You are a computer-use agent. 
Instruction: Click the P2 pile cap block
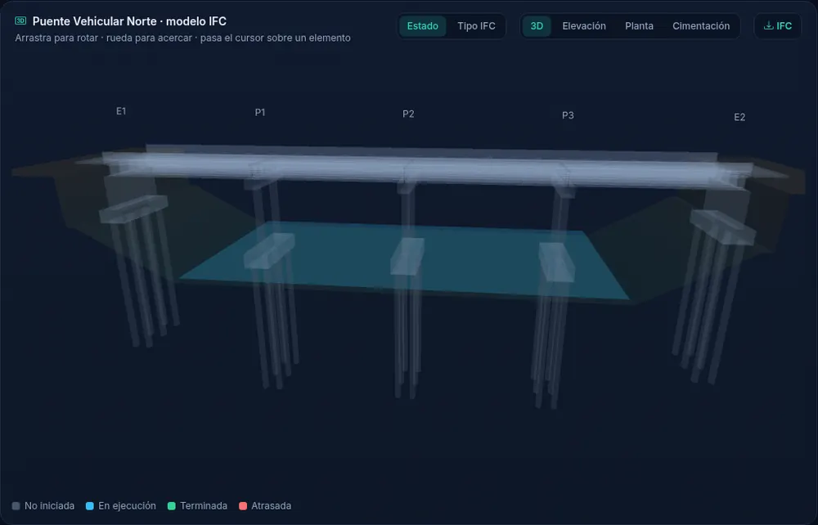pos(407,256)
